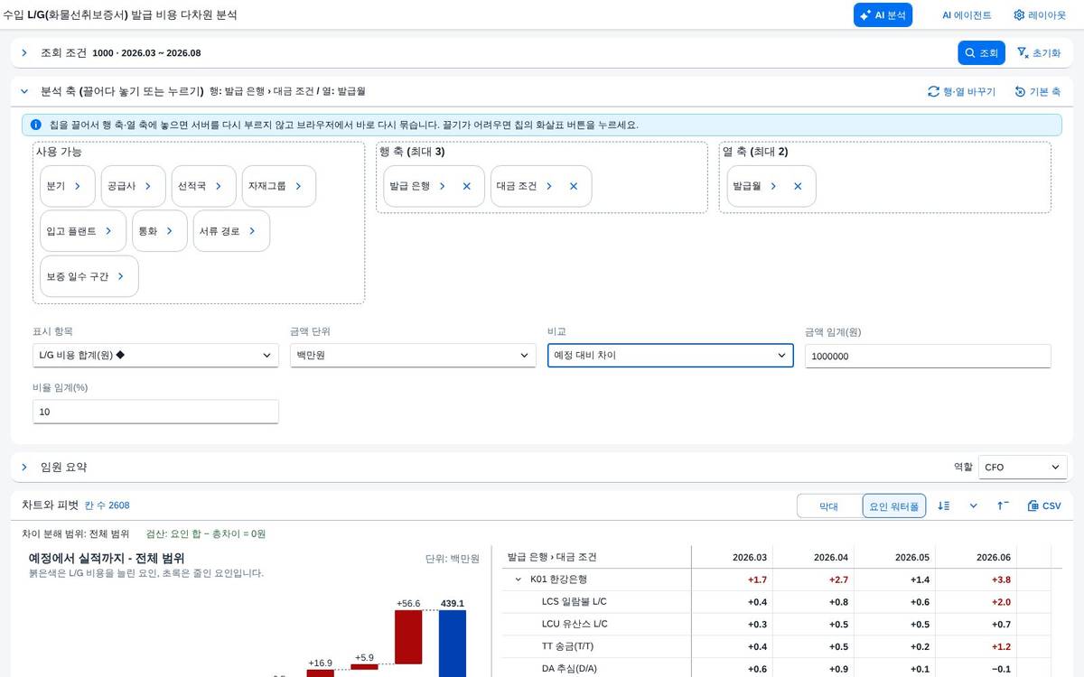Click the chevron-down icon beside the sort icon
This screenshot has width=1084, height=677.
tap(974, 505)
